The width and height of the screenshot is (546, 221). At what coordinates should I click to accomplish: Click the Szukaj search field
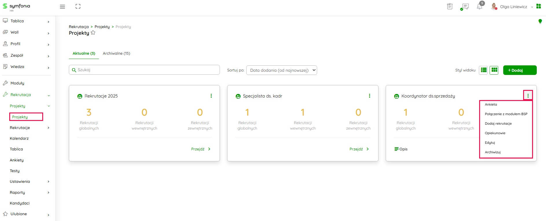tap(144, 70)
